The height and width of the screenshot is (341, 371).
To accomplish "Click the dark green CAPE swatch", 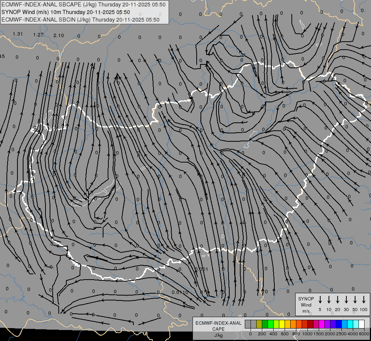I will (x=265, y=324).
